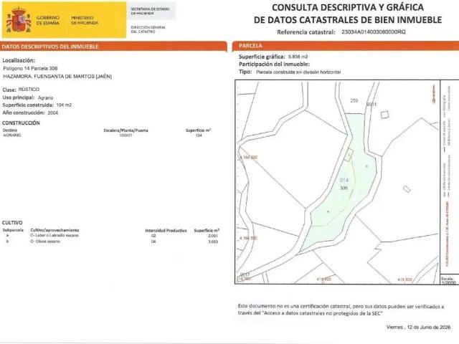Viewport: 459px width, 344px height.
Task: Click the "Escala: 1/2000" box
Action: coord(449,280)
